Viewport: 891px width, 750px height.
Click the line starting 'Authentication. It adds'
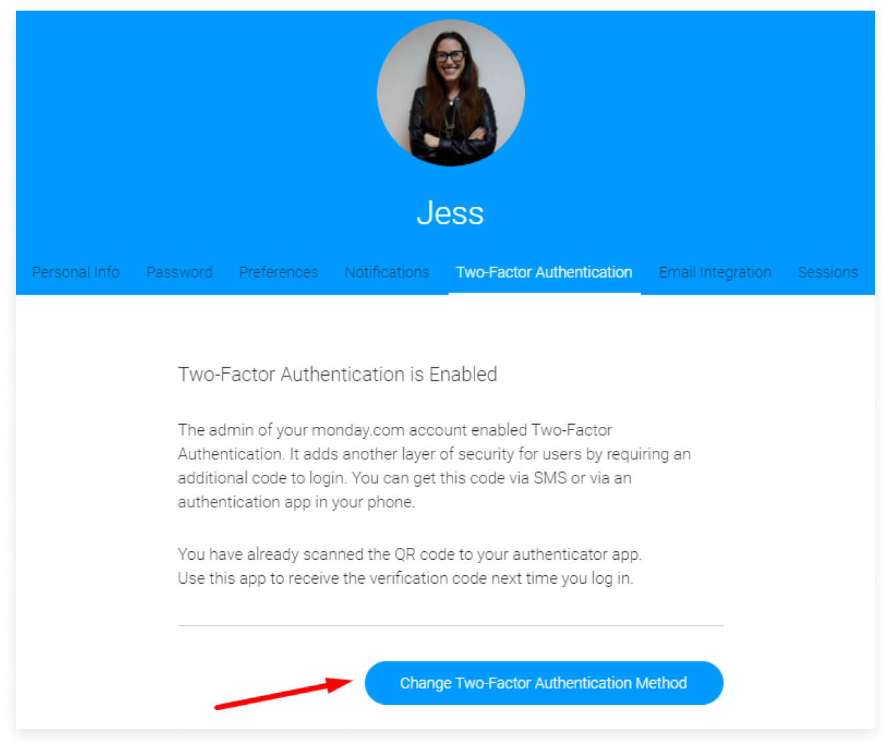coord(434,454)
